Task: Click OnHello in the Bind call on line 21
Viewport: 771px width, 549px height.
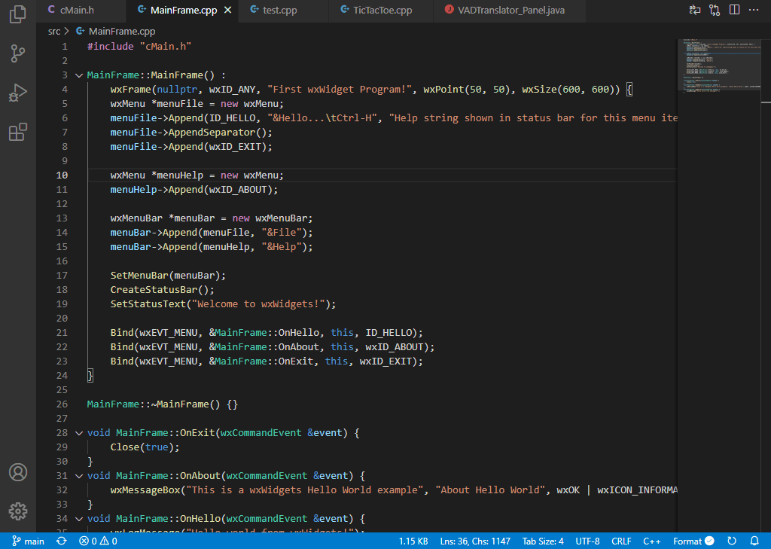Action: 299,333
